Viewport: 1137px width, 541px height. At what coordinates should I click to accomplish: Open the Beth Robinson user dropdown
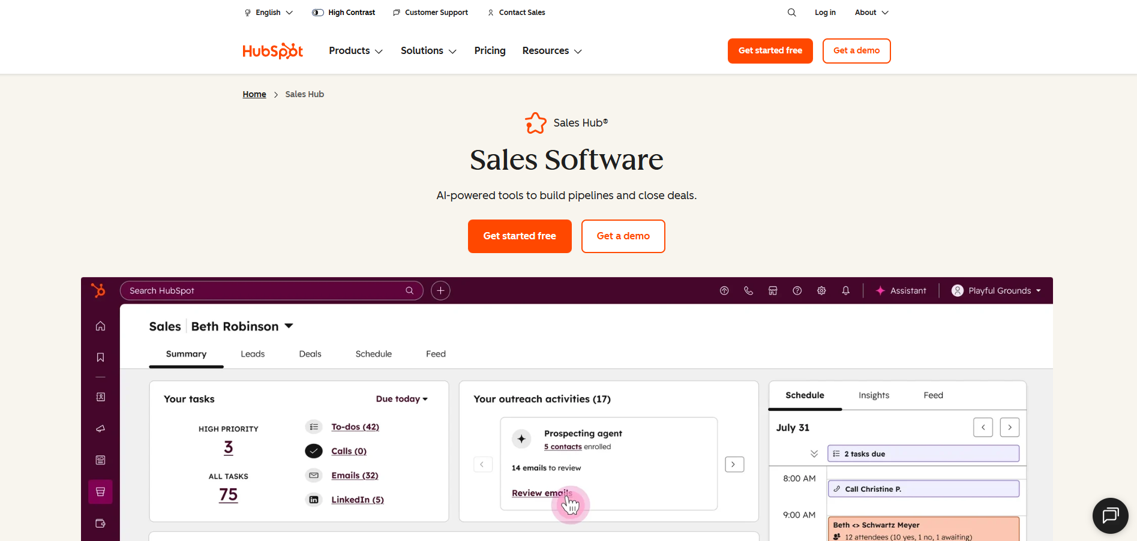pyautogui.click(x=242, y=326)
